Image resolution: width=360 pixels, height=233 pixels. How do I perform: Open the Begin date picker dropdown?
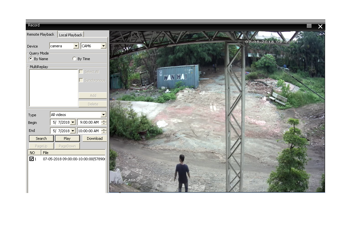tap(73, 122)
